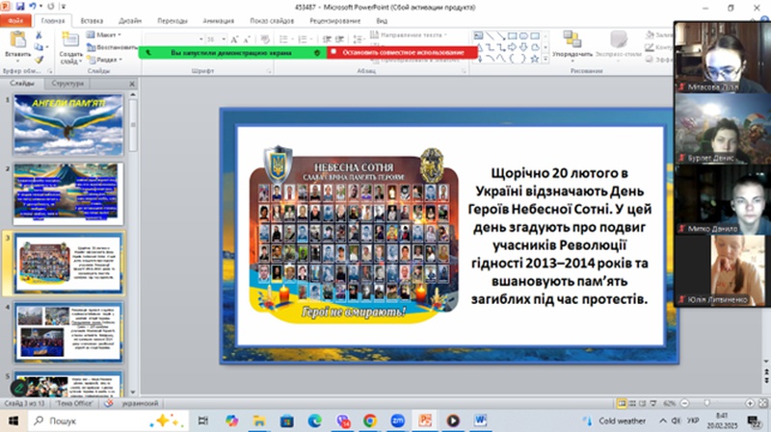Click the Windows Start button

tap(14, 420)
